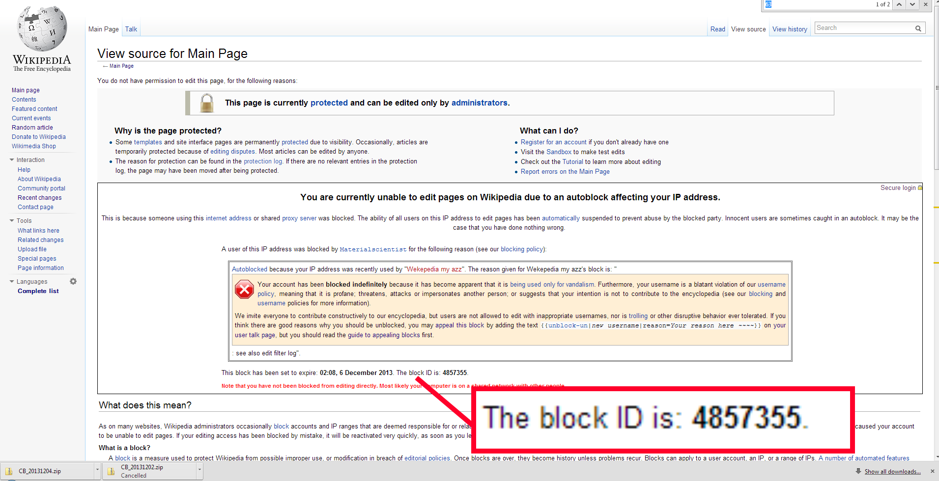The image size is (939, 481).
Task: Open Special pages link
Action: tap(37, 259)
